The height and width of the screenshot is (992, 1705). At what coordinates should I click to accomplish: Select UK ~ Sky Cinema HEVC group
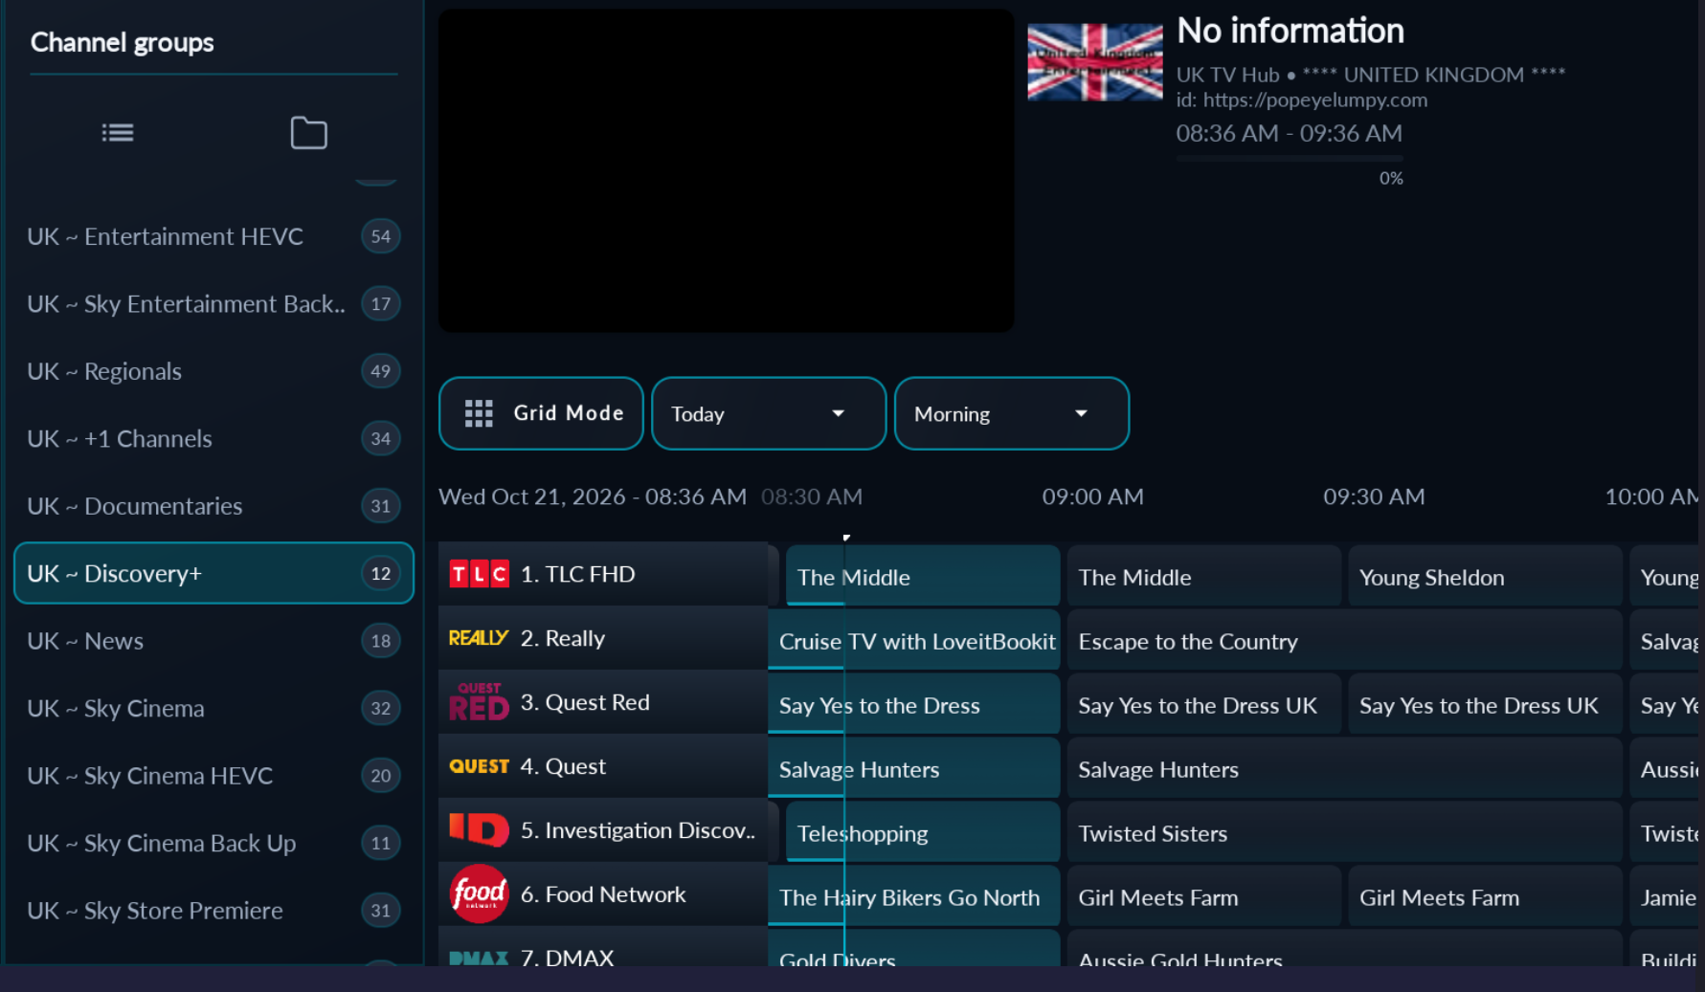[213, 776]
